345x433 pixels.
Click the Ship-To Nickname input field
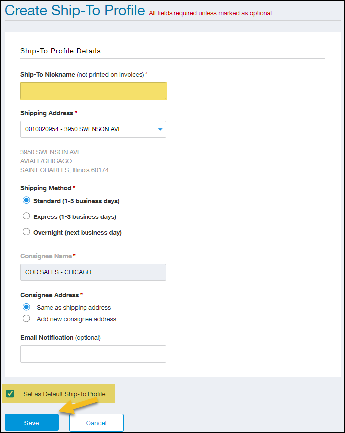tap(93, 91)
